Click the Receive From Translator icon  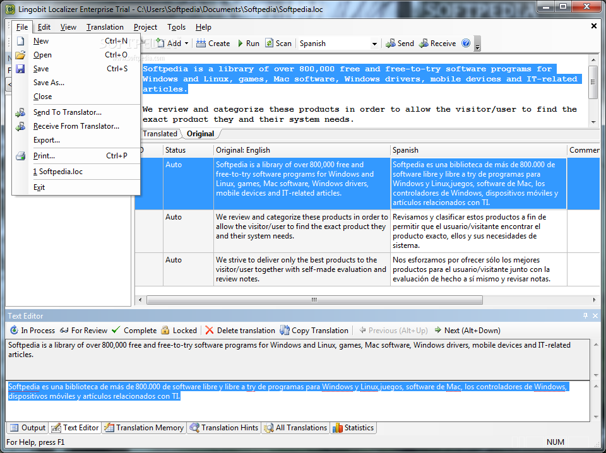pos(20,126)
